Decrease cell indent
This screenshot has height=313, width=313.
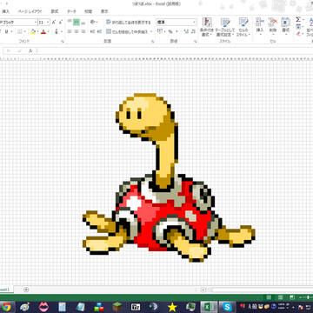coord(93,31)
